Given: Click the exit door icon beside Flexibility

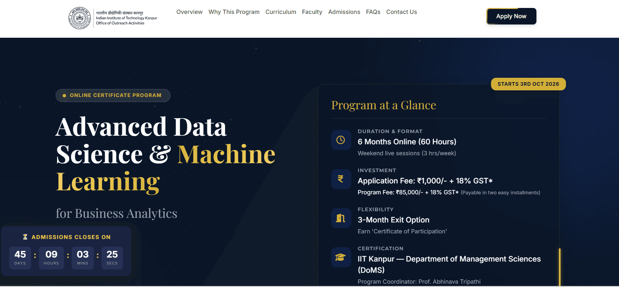Looking at the screenshot, I should point(341,218).
